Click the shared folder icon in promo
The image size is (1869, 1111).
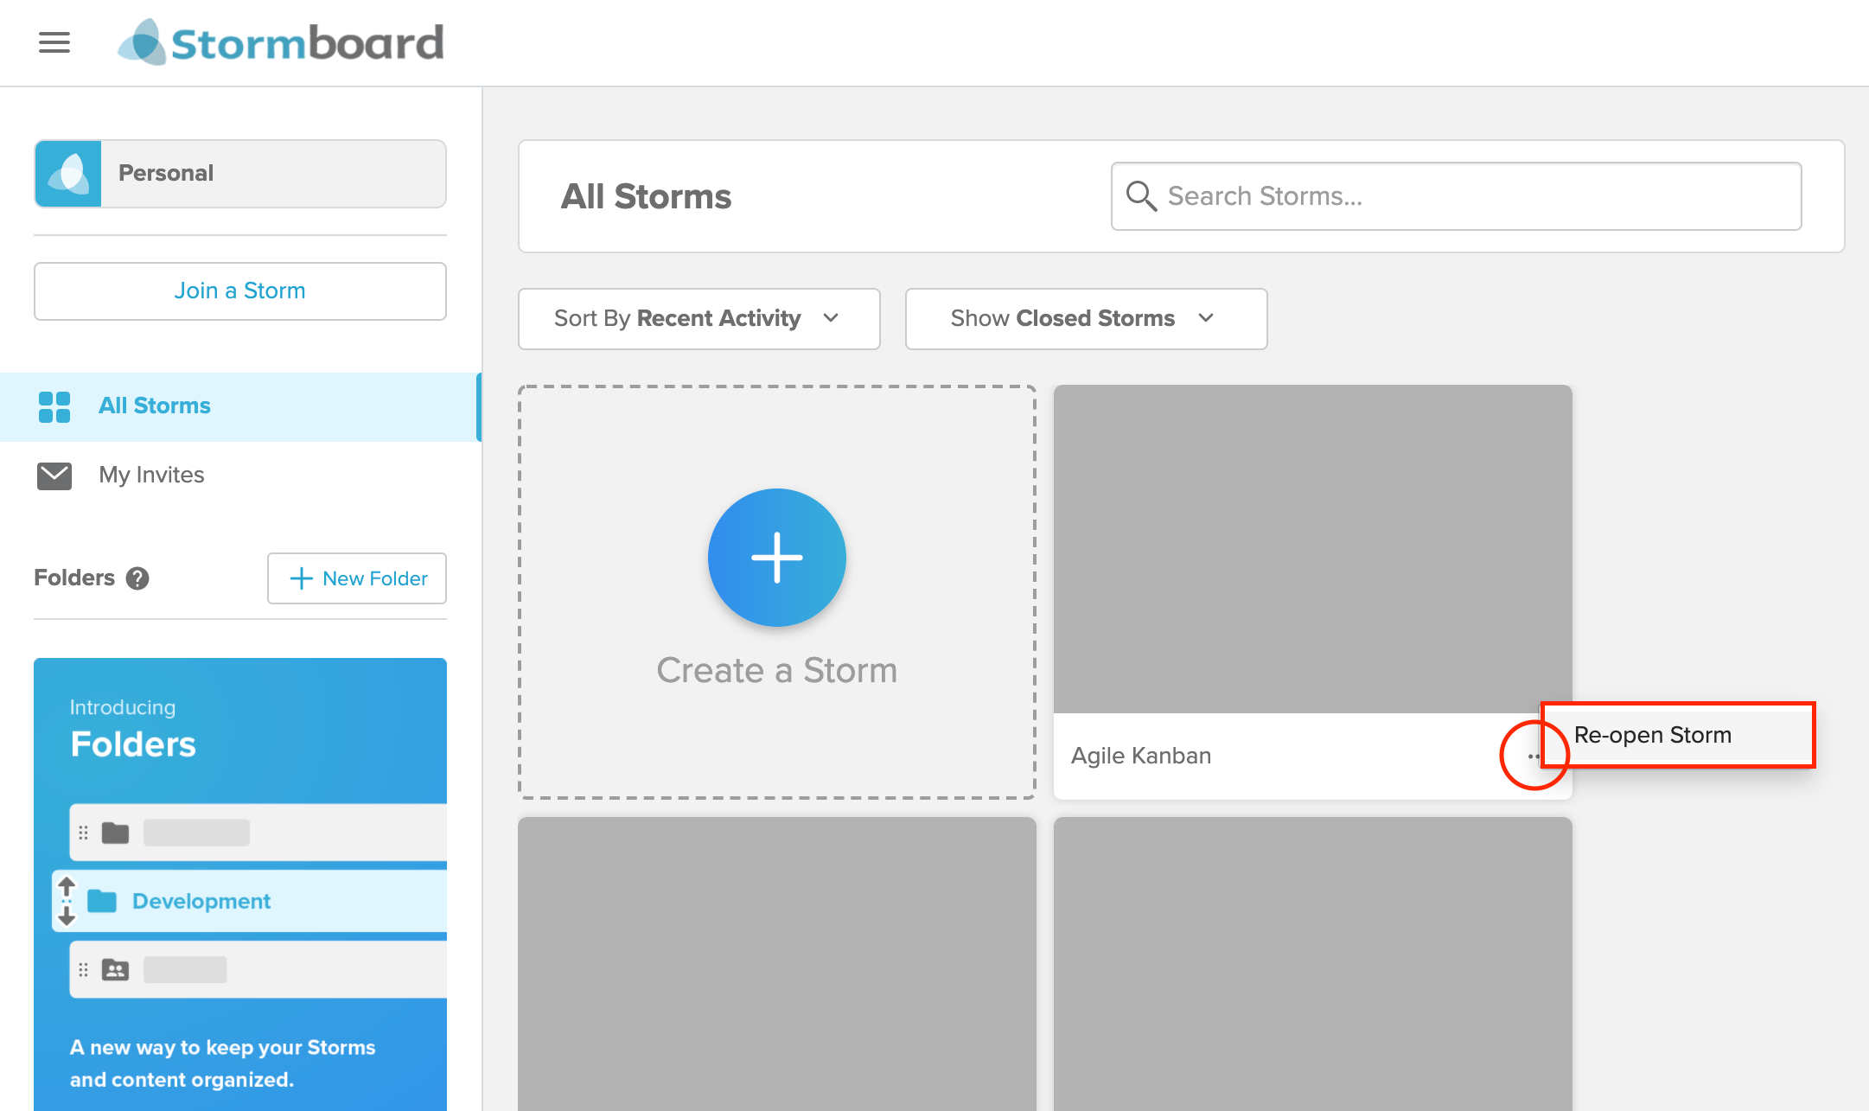[115, 970]
